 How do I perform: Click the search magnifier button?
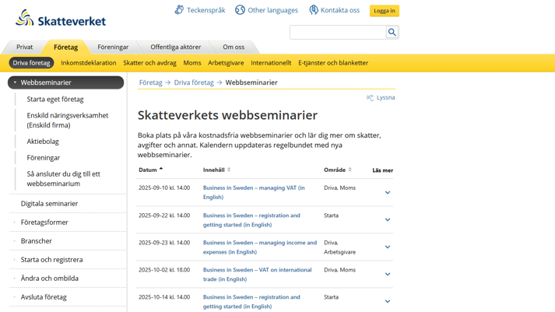click(x=392, y=32)
